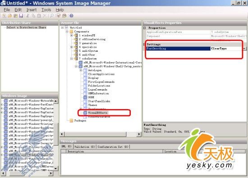This screenshot has width=248, height=178.
Task: Click the Save Answer File toolbar icon
Action: click(21, 16)
